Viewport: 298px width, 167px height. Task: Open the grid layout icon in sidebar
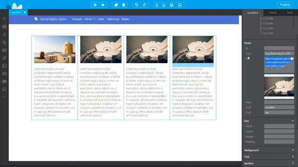pyautogui.click(x=4, y=27)
